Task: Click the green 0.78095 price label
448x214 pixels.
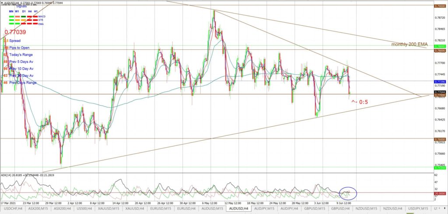Action: [440, 46]
